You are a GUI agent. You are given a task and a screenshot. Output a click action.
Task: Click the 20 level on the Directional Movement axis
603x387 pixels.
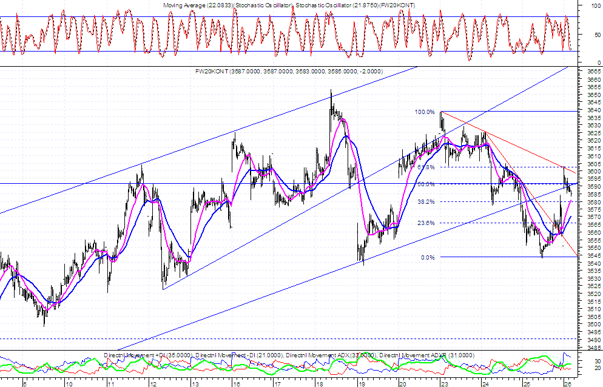(x=598, y=369)
